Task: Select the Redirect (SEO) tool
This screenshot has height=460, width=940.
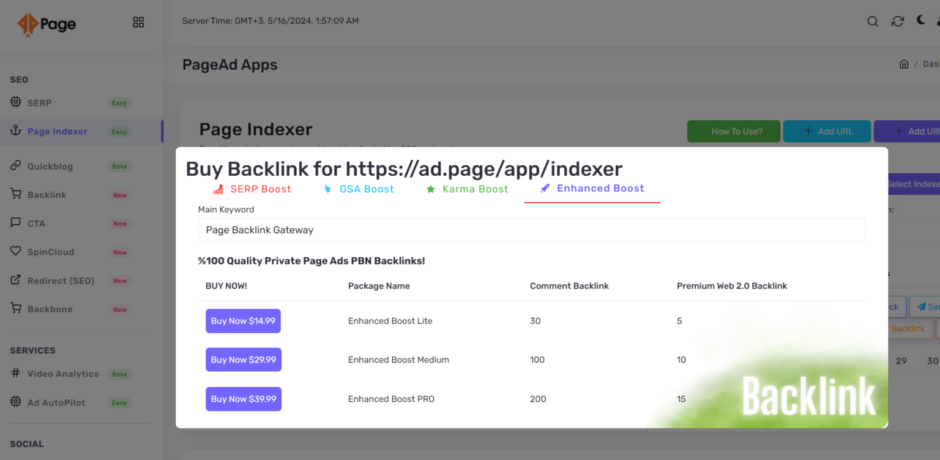Action: (61, 281)
